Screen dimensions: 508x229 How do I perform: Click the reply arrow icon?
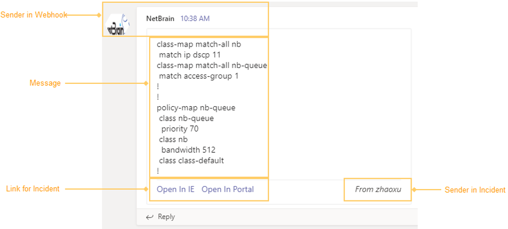tap(150, 217)
